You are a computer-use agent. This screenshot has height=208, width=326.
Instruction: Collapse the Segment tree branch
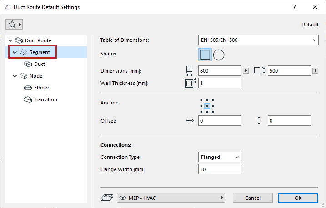pos(15,52)
